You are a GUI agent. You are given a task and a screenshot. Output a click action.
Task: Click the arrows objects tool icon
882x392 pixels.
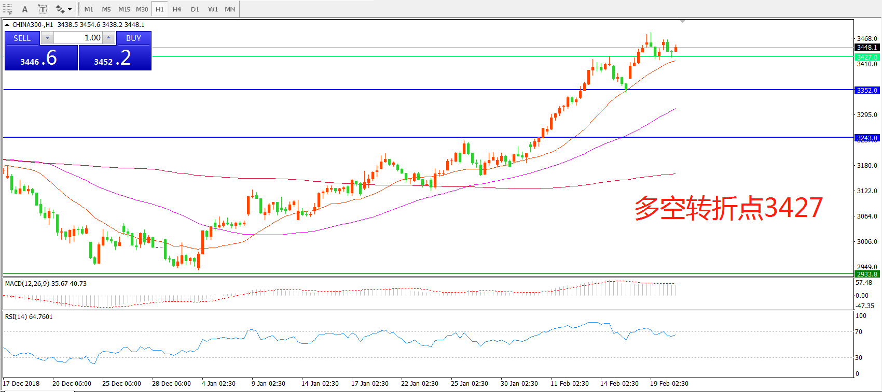click(x=60, y=9)
